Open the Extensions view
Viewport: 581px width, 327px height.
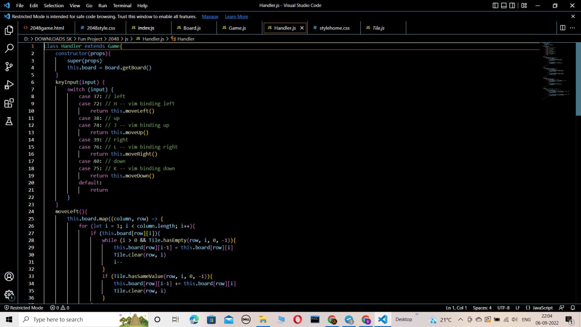[9, 103]
